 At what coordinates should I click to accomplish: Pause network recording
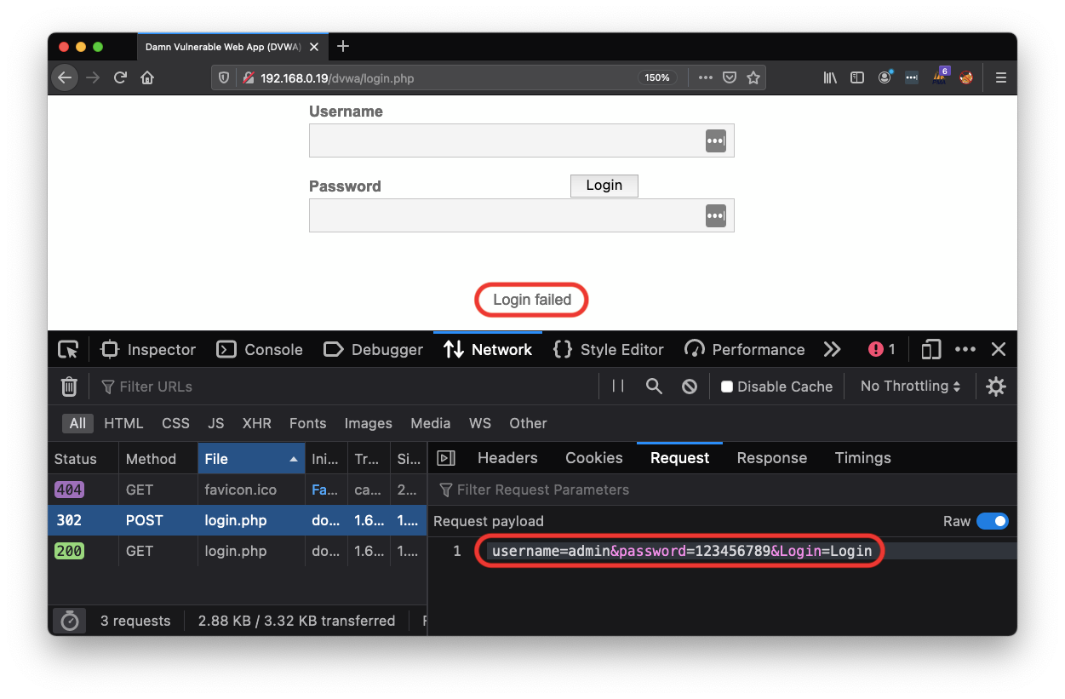618,387
